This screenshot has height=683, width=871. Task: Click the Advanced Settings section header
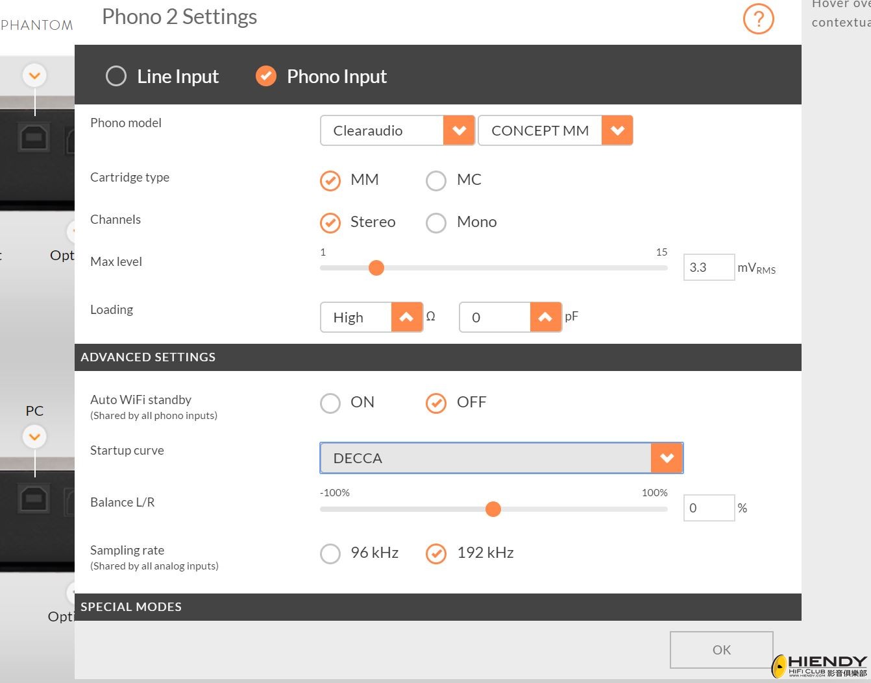[x=438, y=357]
